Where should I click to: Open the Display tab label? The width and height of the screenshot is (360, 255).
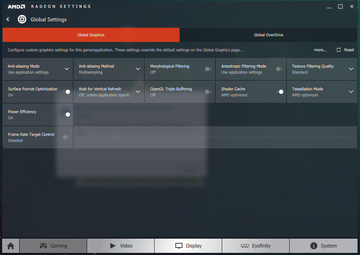pos(194,246)
